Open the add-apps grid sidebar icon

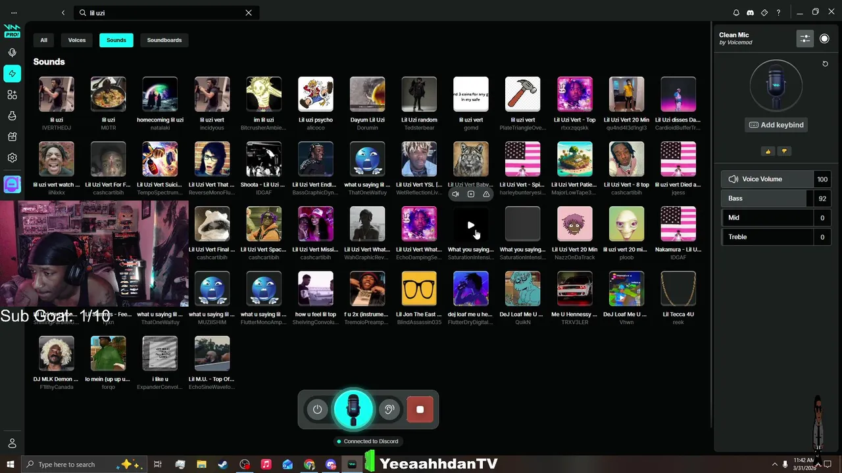12,95
